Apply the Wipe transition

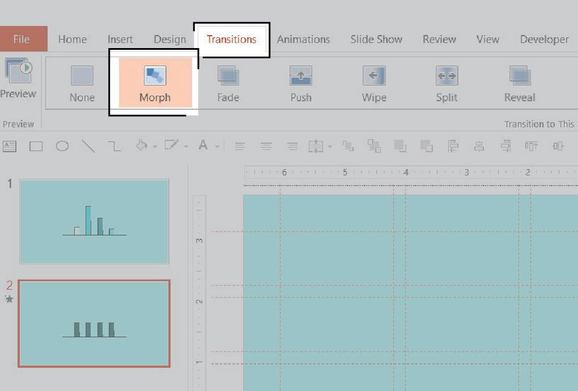374,83
